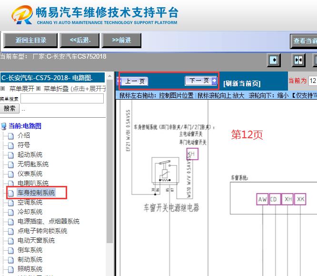317x276 pixels.
Task: Click page icon next to 空调系统
Action: 11,203
